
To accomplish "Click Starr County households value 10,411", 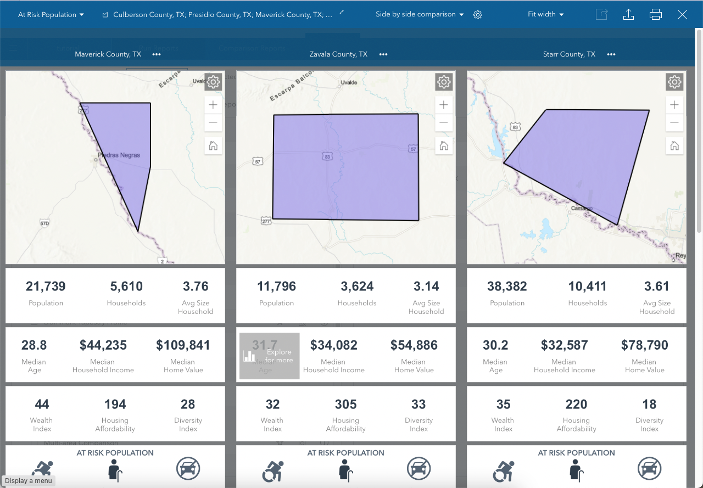I will point(588,287).
